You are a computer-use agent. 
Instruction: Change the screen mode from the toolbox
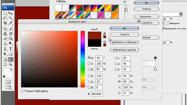click(x=8, y=87)
